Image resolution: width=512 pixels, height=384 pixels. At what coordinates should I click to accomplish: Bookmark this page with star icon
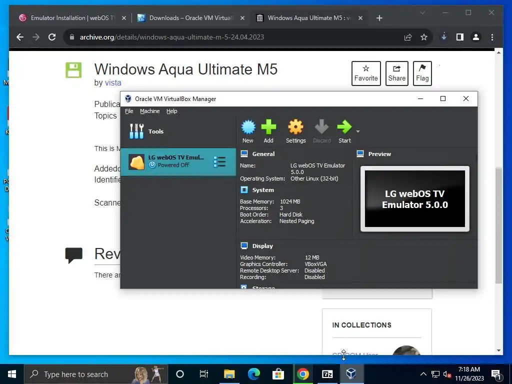point(424,37)
